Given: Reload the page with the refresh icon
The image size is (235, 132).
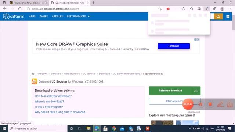Looking at the screenshot, I should click(20, 9).
